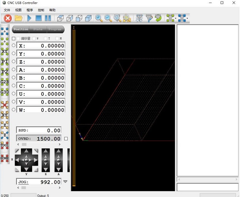The height and width of the screenshot is (197, 240).
Task: Select the V axis radio button
Action: [x=14, y=102]
